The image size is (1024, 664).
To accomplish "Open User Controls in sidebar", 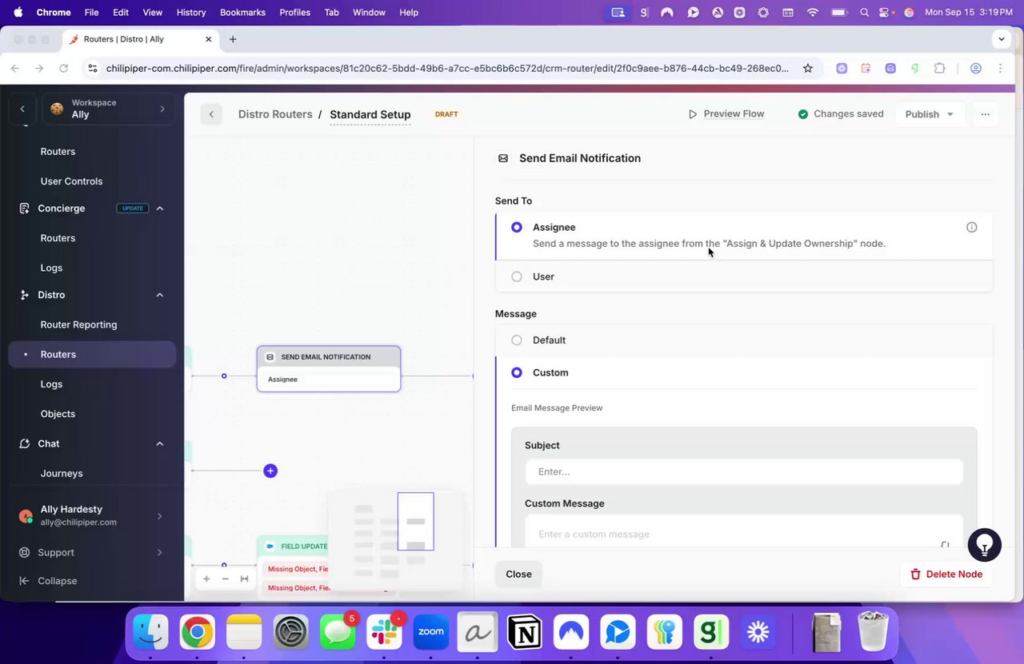I will 71,181.
